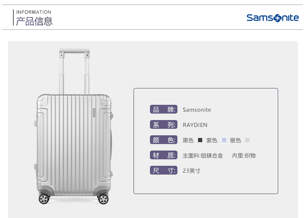The height and width of the screenshot is (218, 306).
Task: Click the Samsonite logo in header
Action: tap(273, 18)
